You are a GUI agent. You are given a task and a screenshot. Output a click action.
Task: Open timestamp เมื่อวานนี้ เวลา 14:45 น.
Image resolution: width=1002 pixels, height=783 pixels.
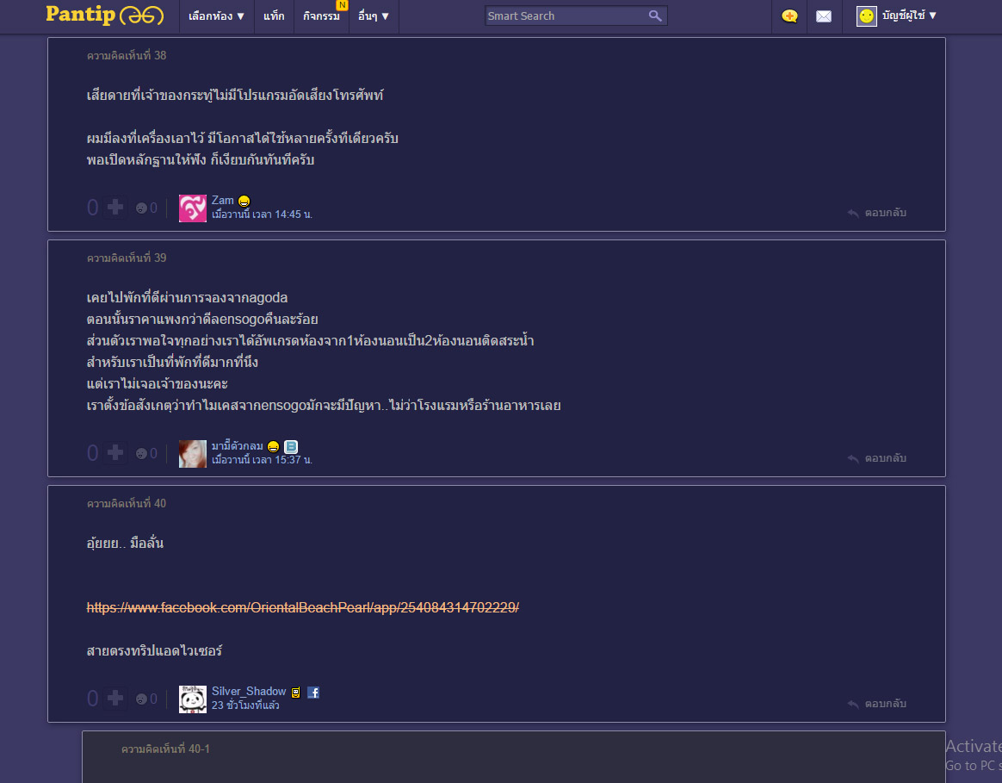pyautogui.click(x=262, y=214)
